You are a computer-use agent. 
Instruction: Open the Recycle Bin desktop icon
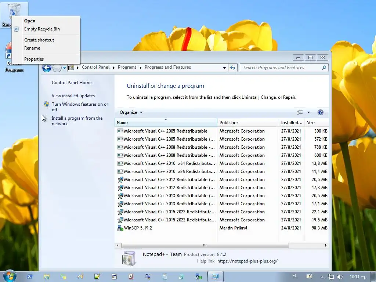14,10
